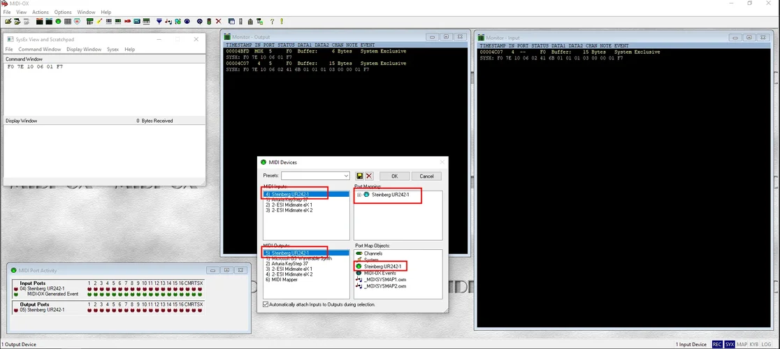Toggle the REC indicator in status bar
The width and height of the screenshot is (780, 349).
[717, 344]
